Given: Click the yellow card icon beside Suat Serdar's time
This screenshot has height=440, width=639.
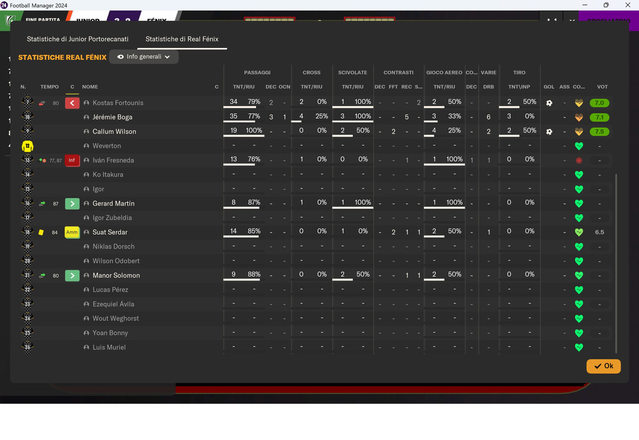Looking at the screenshot, I should [41, 232].
